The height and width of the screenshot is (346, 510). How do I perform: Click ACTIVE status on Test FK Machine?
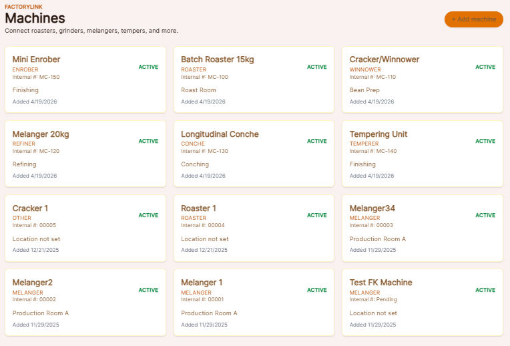coord(485,290)
